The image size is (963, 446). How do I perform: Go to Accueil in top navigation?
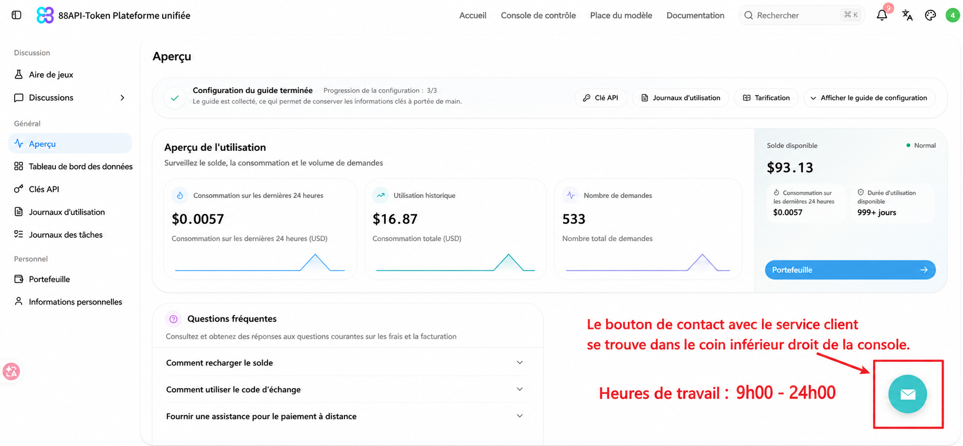click(473, 15)
